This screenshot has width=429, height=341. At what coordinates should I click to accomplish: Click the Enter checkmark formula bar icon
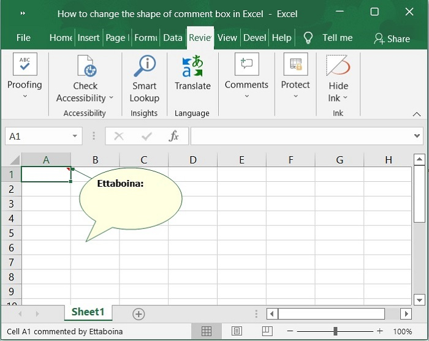[x=146, y=136]
